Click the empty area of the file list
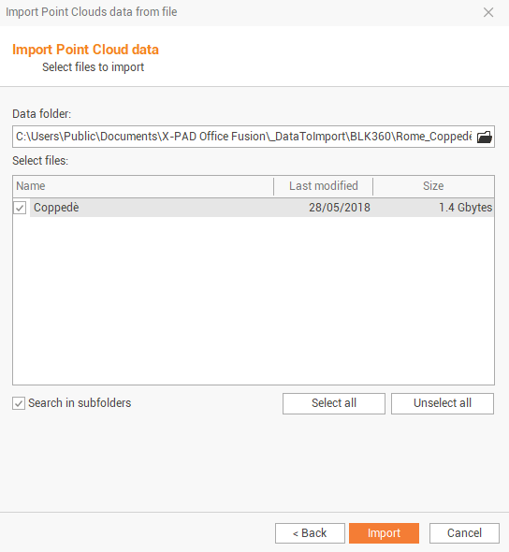The image size is (509, 552). click(x=254, y=300)
